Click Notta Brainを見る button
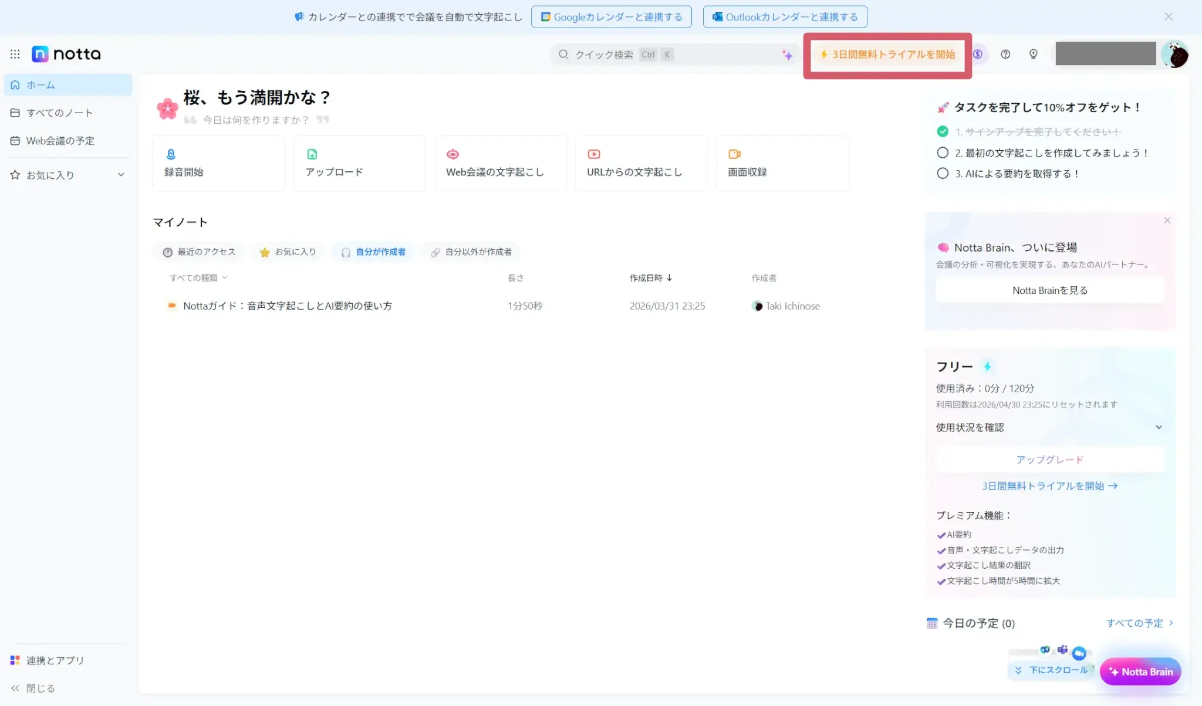Image resolution: width=1202 pixels, height=706 pixels. coord(1049,290)
